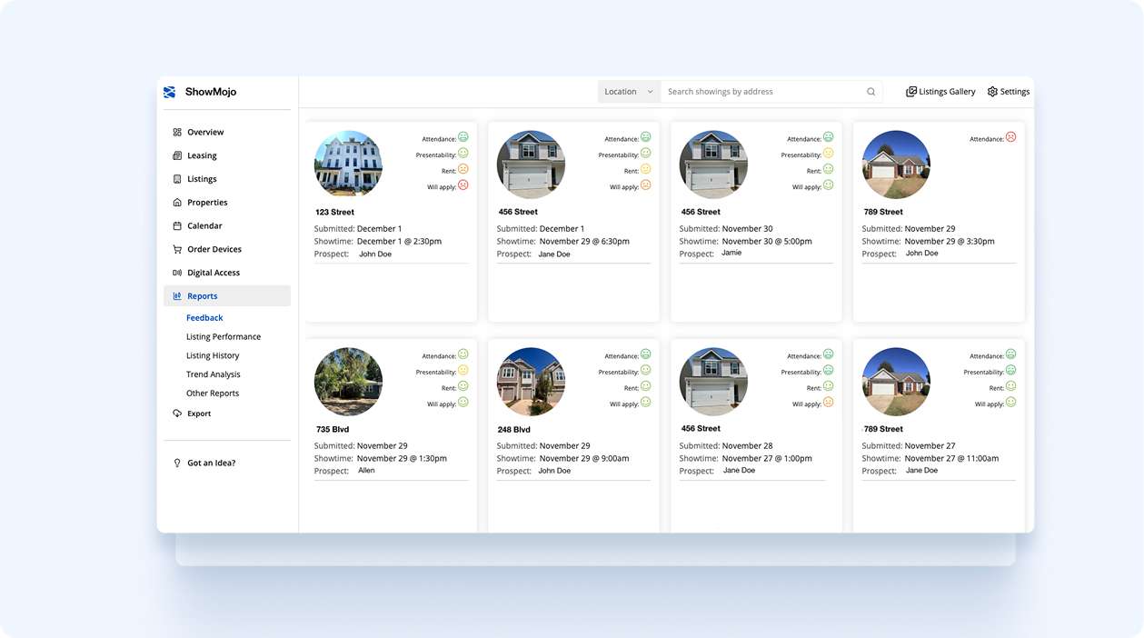
Task: Open the Listings Gallery
Action: click(940, 92)
